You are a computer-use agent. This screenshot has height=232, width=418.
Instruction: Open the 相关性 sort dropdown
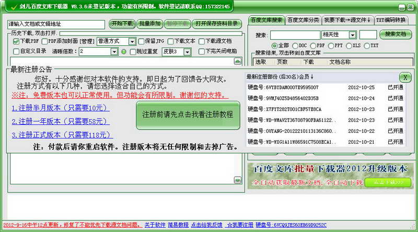(x=352, y=34)
